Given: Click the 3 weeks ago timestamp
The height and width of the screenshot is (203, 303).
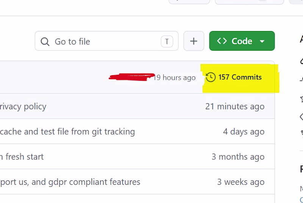Looking at the screenshot, I should pos(241,182).
